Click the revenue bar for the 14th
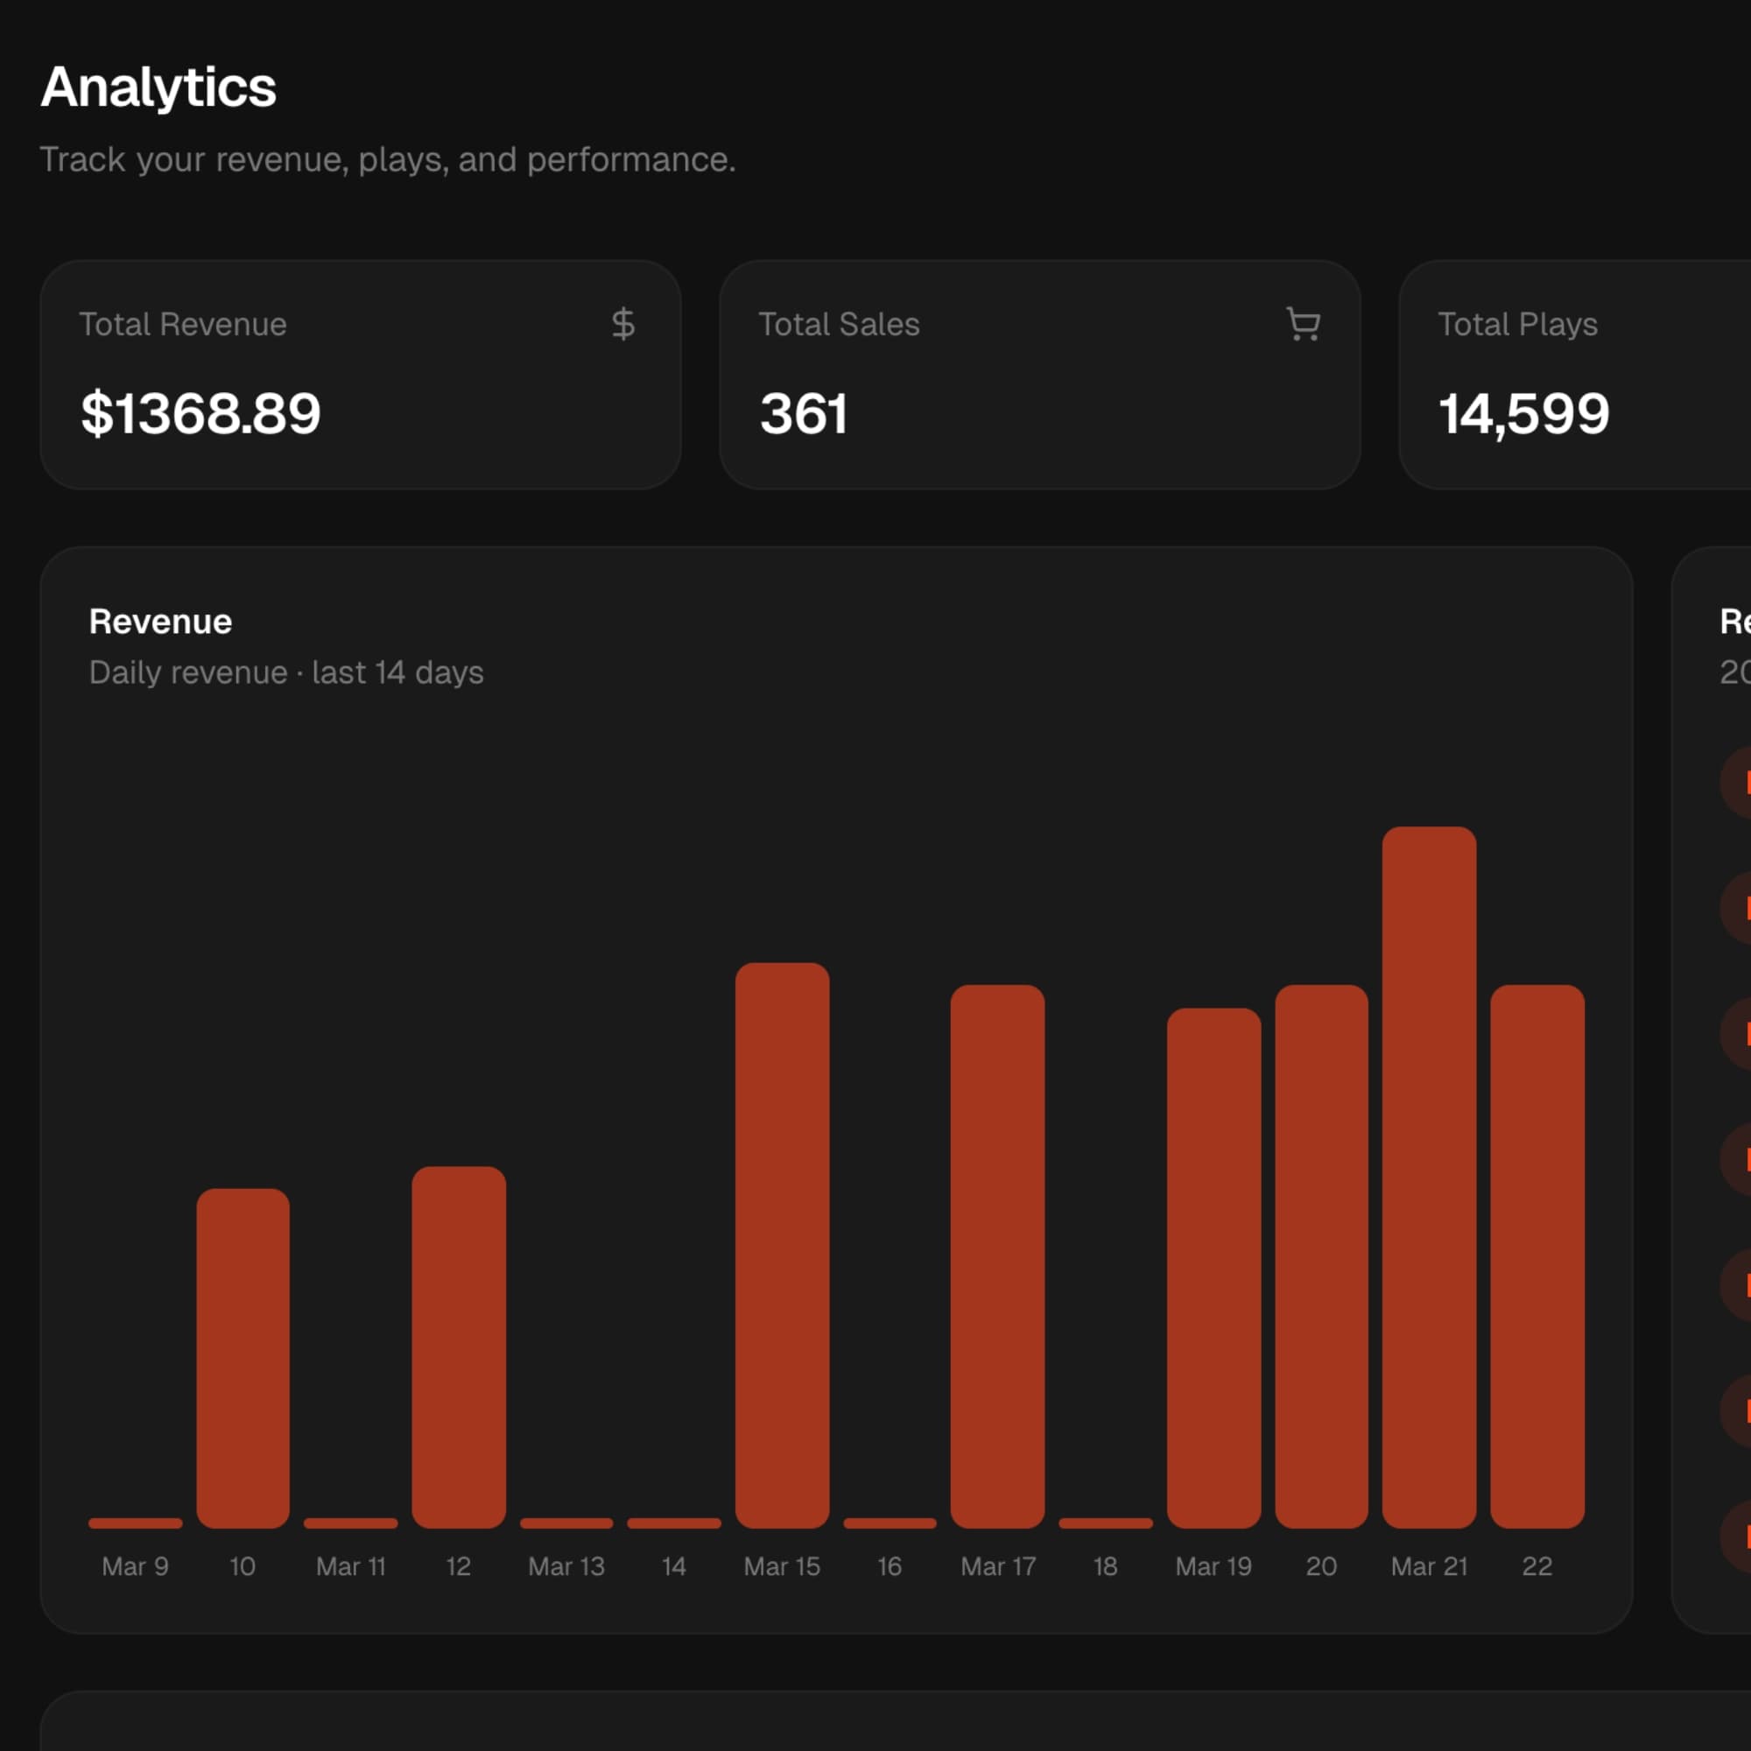 click(x=674, y=1522)
